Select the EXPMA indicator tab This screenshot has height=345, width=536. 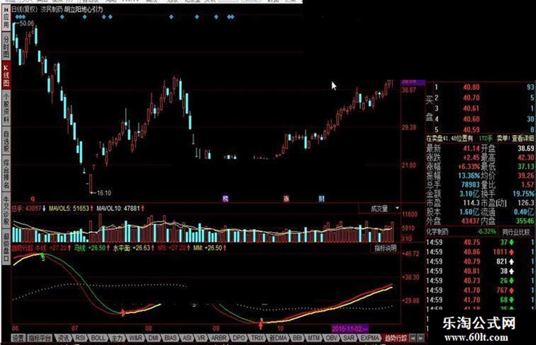pyautogui.click(x=370, y=338)
